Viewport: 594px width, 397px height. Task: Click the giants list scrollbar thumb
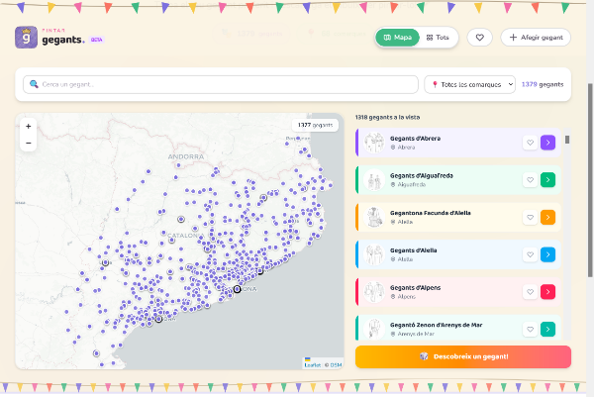(567, 140)
